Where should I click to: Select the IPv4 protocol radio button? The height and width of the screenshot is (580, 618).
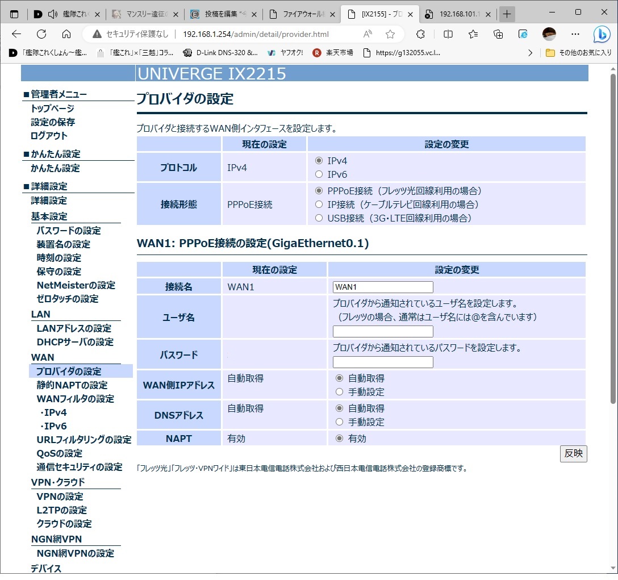click(319, 161)
